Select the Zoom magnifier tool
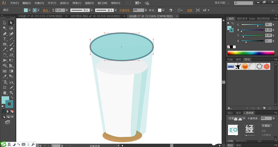This screenshot has width=278, height=147. [x=11, y=93]
